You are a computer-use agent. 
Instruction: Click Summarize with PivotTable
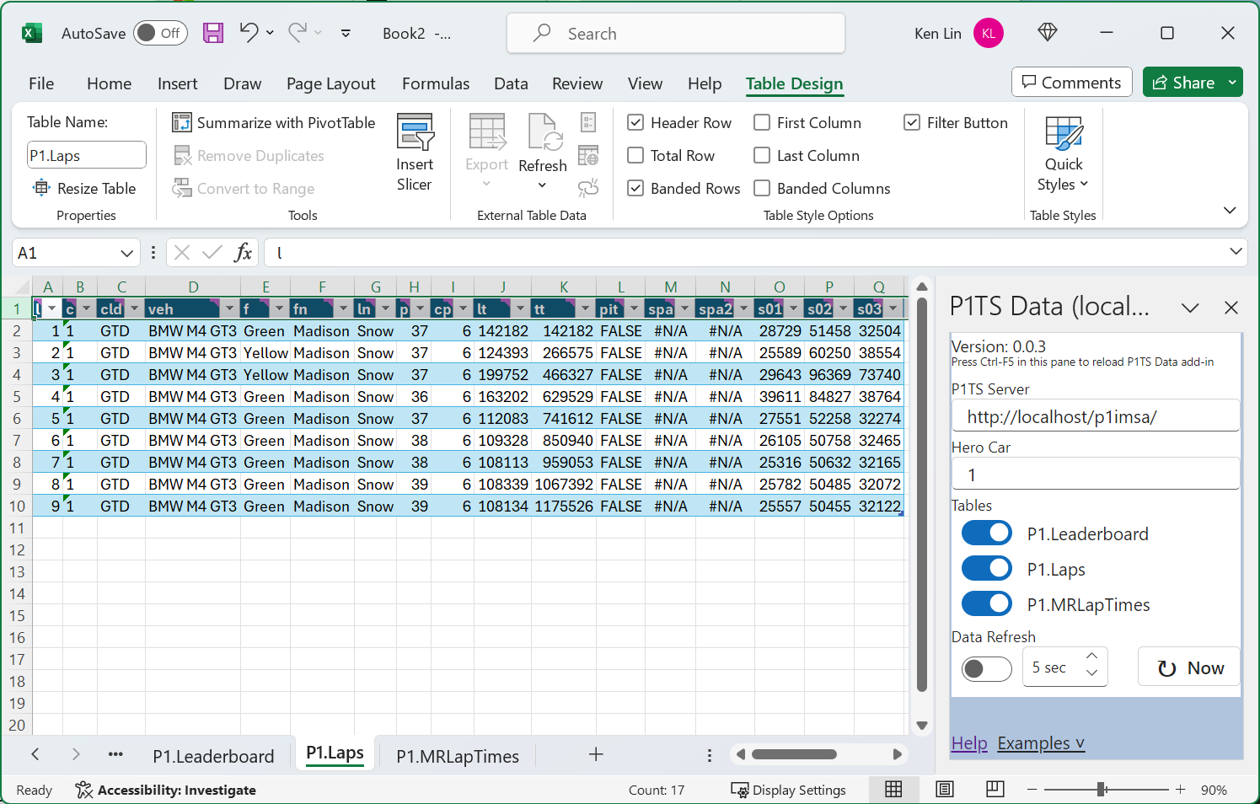[x=274, y=122]
